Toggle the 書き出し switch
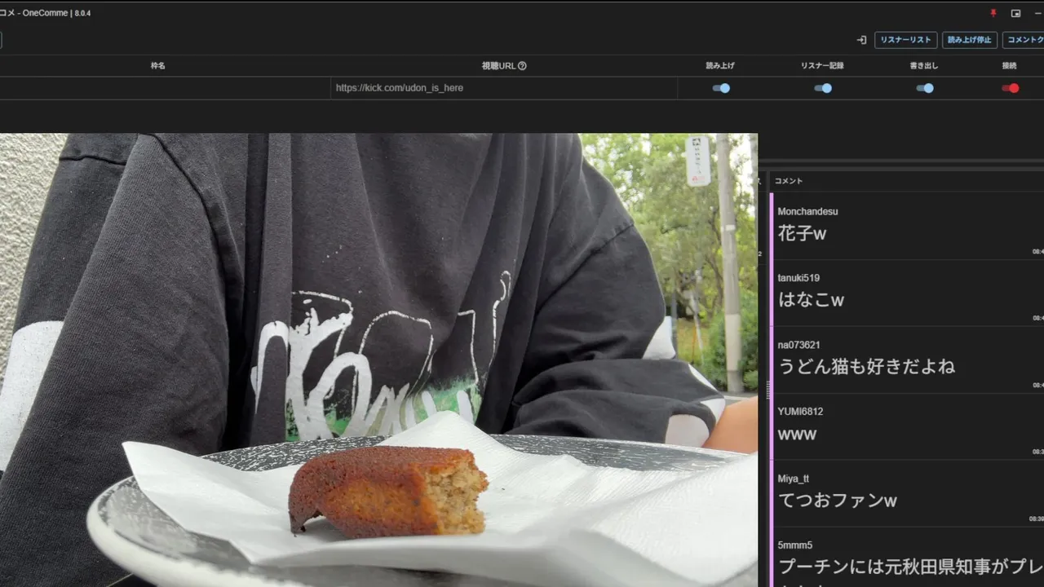This screenshot has width=1044, height=587. [925, 88]
